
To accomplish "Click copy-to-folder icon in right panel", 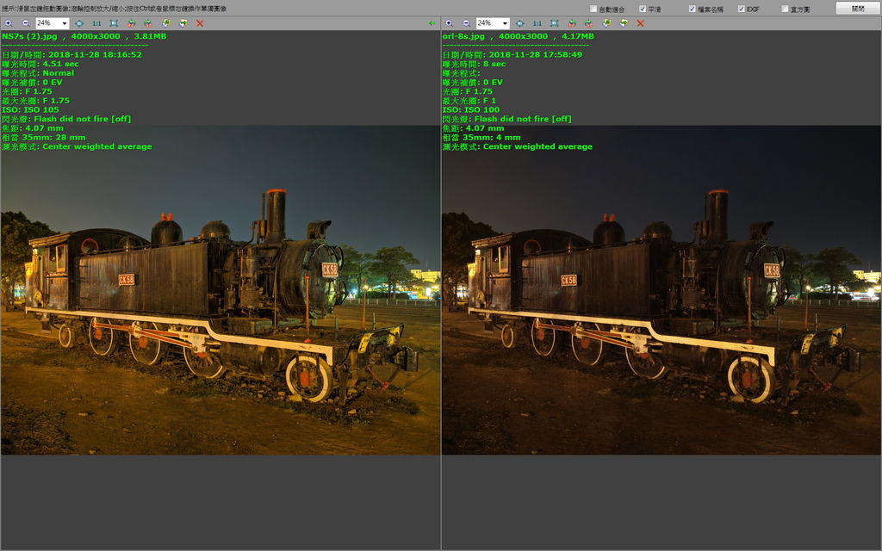I will click(x=606, y=23).
